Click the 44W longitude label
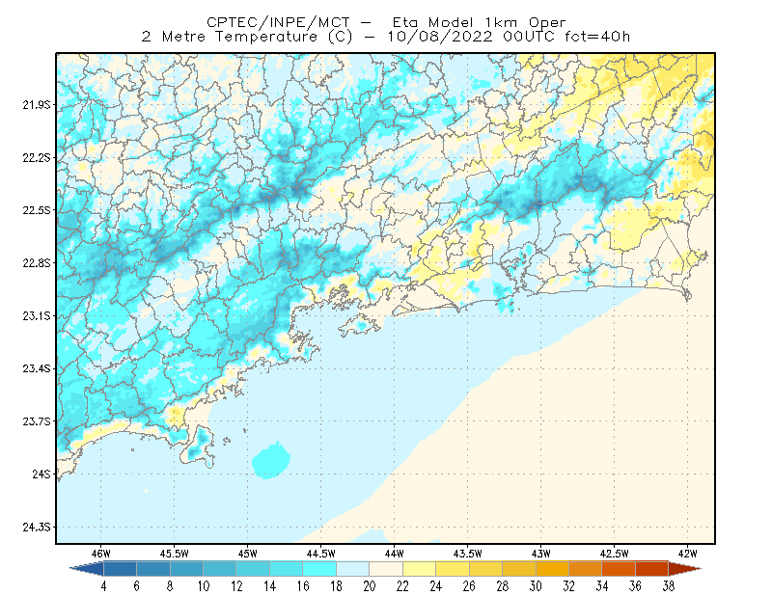772x596 pixels. (x=395, y=554)
